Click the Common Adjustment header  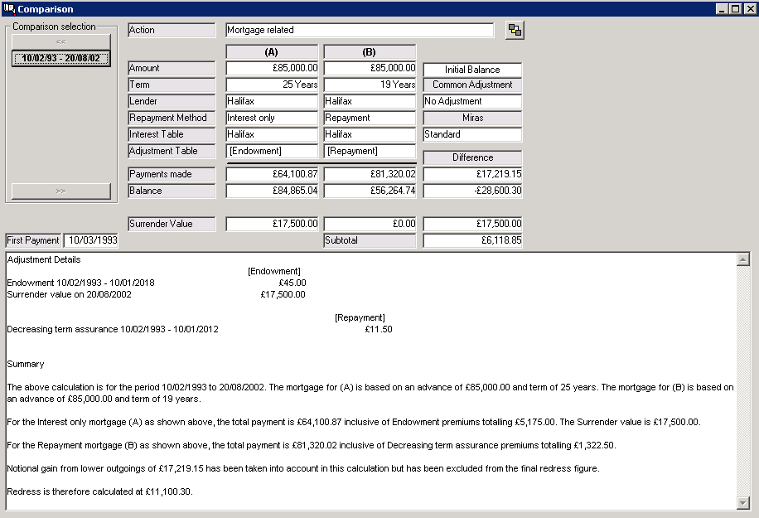pyautogui.click(x=472, y=85)
